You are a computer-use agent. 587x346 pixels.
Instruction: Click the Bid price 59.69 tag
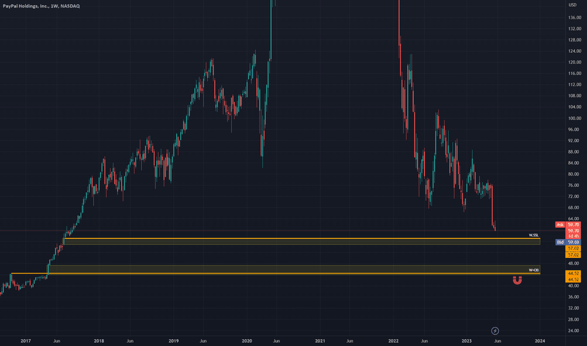[x=573, y=242]
